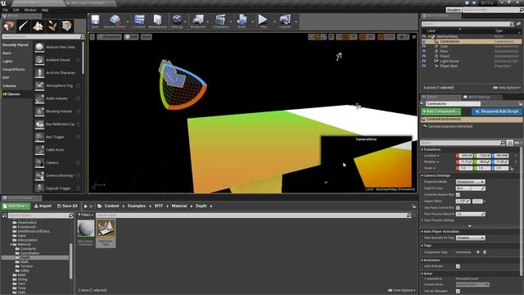Screen dimensions: 524x295
Task: Click the Capsule Trigger actor icon
Action: [39, 188]
